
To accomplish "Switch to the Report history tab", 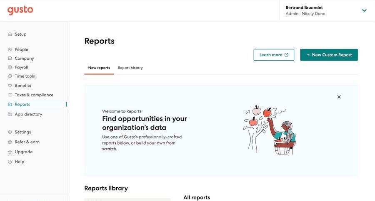I will 130,68.
